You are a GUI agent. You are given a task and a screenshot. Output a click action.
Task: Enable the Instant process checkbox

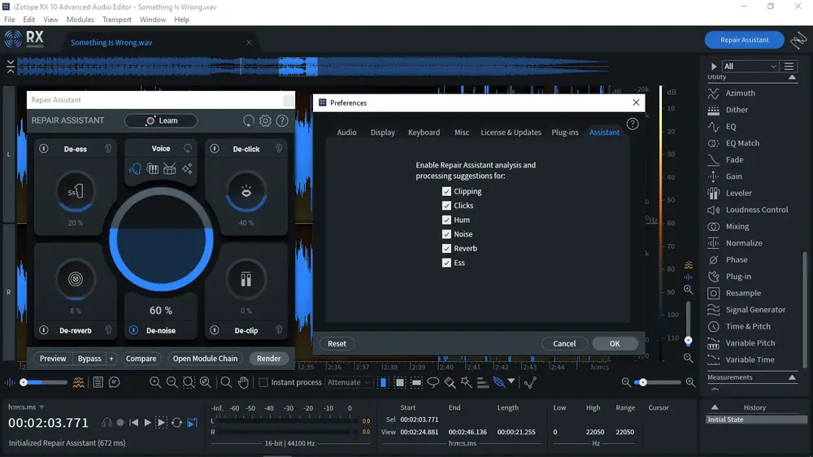click(263, 383)
